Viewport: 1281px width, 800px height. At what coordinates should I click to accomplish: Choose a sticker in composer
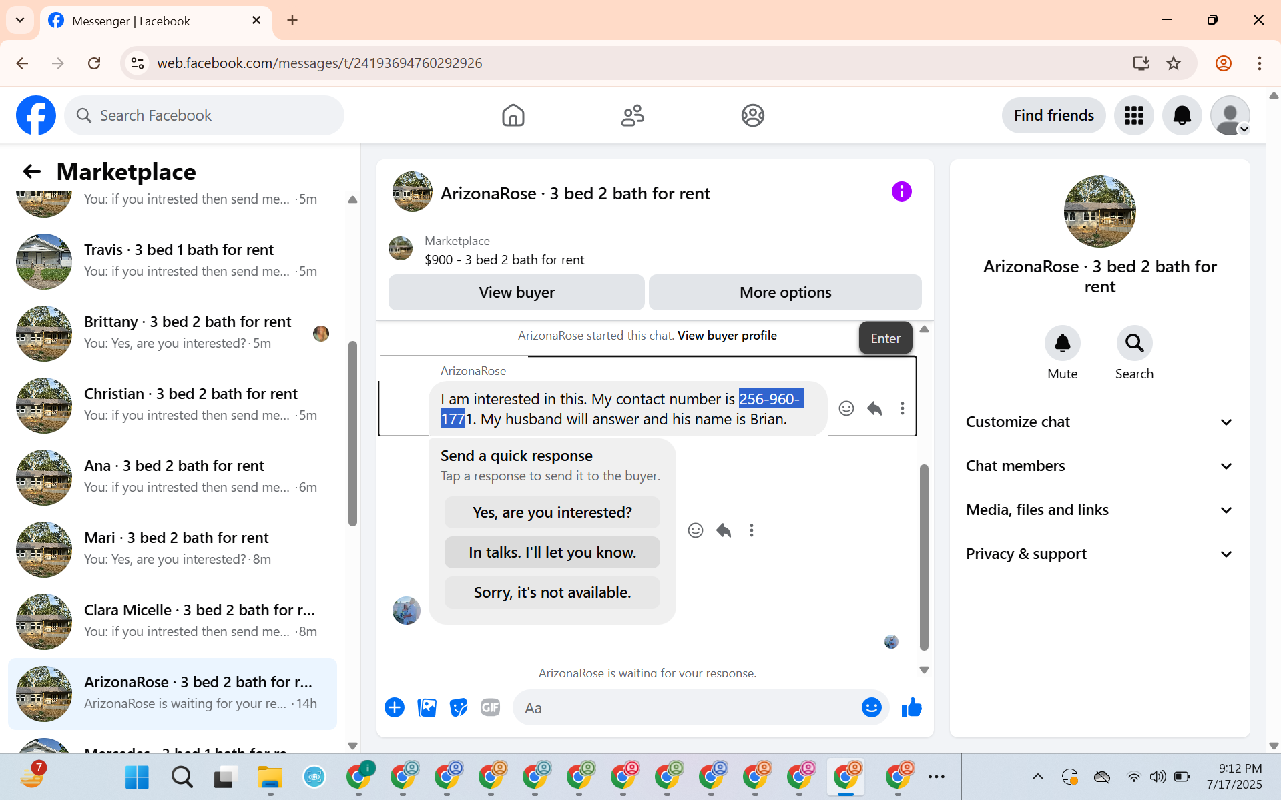459,707
